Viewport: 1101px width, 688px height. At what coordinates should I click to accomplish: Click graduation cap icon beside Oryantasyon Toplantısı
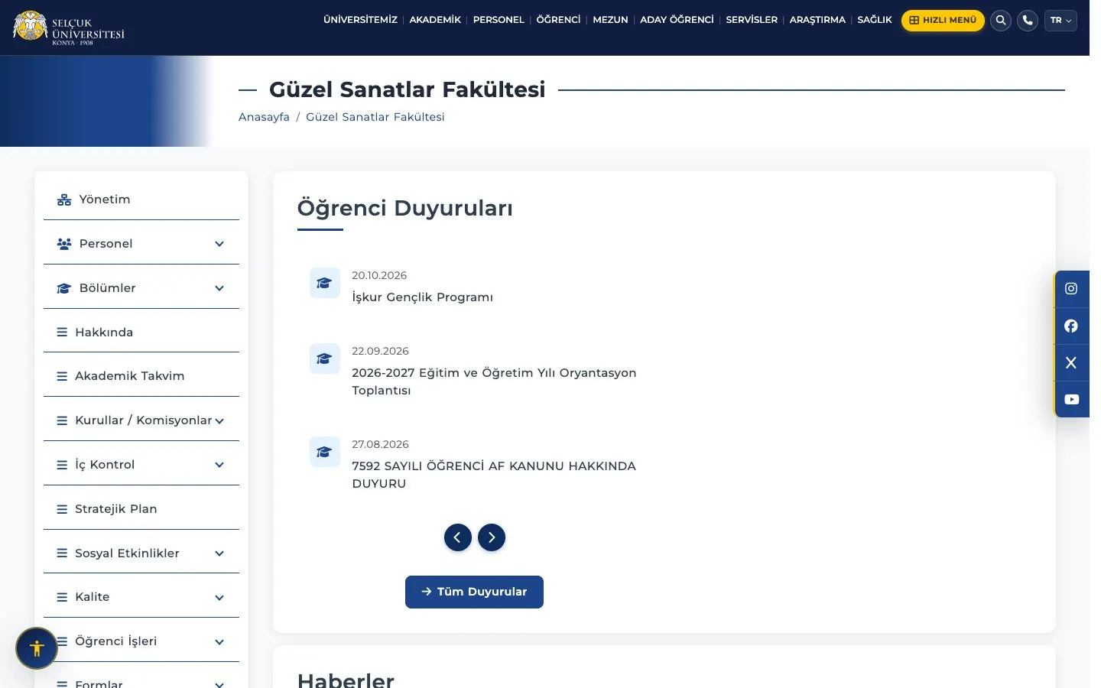point(324,359)
